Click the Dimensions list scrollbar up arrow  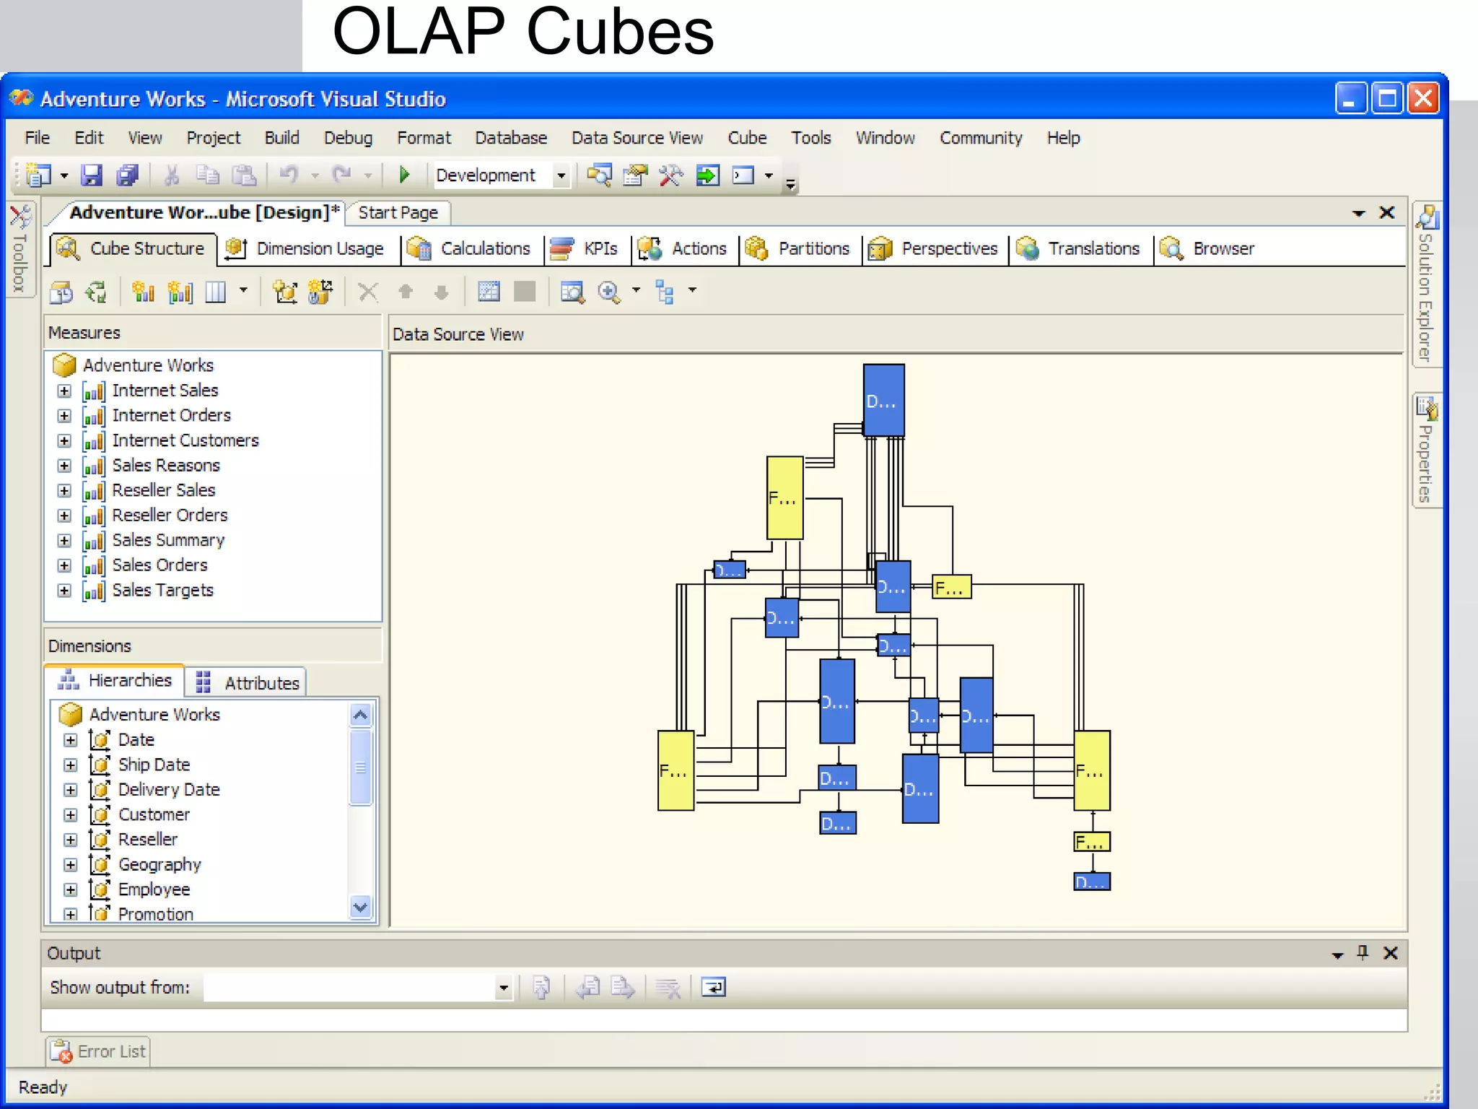tap(360, 716)
